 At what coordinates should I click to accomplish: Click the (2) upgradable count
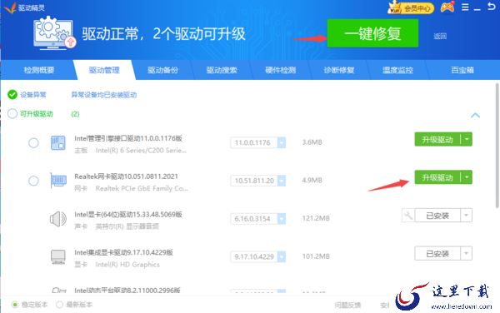click(75, 114)
